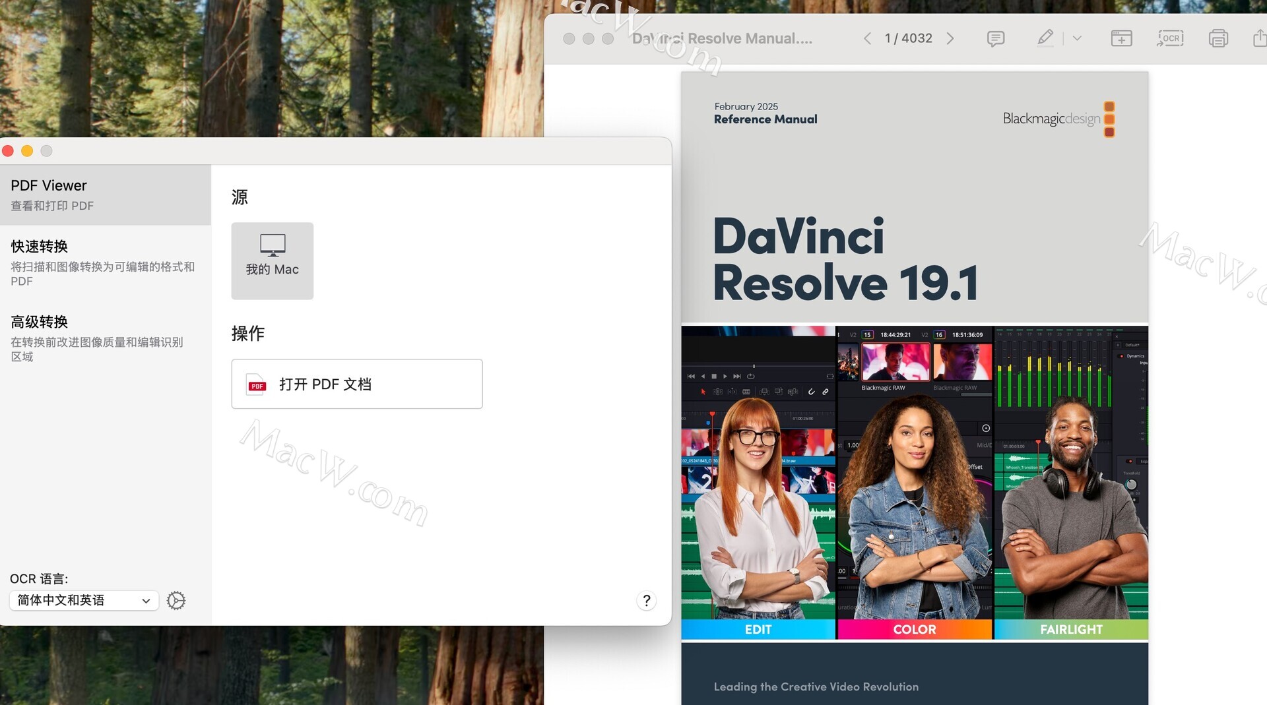
Task: Select PDF Viewer in sidebar
Action: (x=106, y=195)
